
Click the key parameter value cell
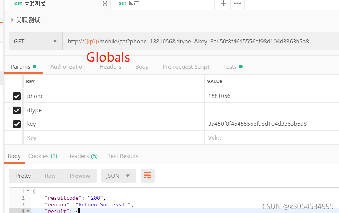[272, 124]
